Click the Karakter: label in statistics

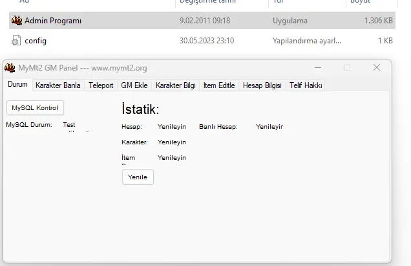(134, 142)
